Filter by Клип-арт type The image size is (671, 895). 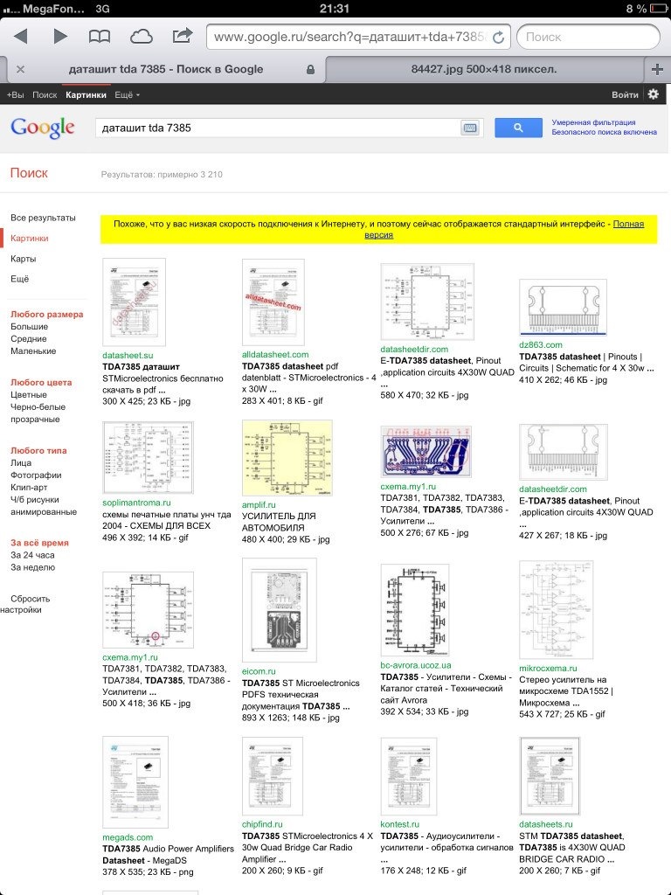point(29,488)
